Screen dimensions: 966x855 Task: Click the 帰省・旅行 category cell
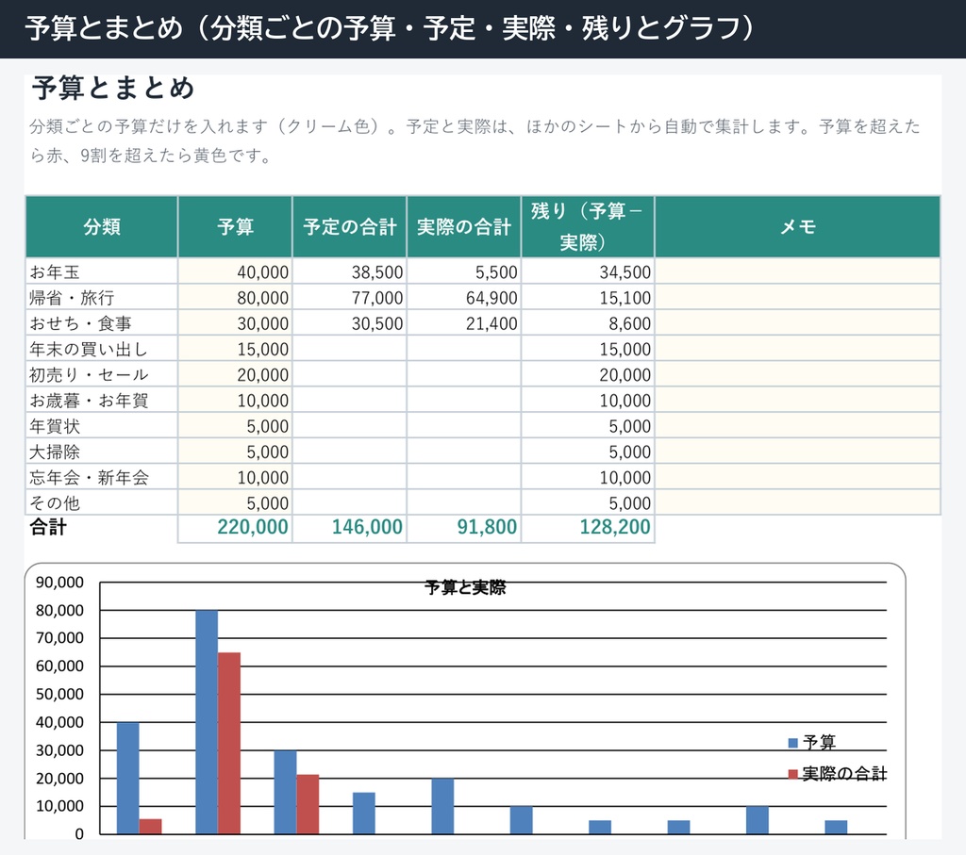[x=102, y=297]
